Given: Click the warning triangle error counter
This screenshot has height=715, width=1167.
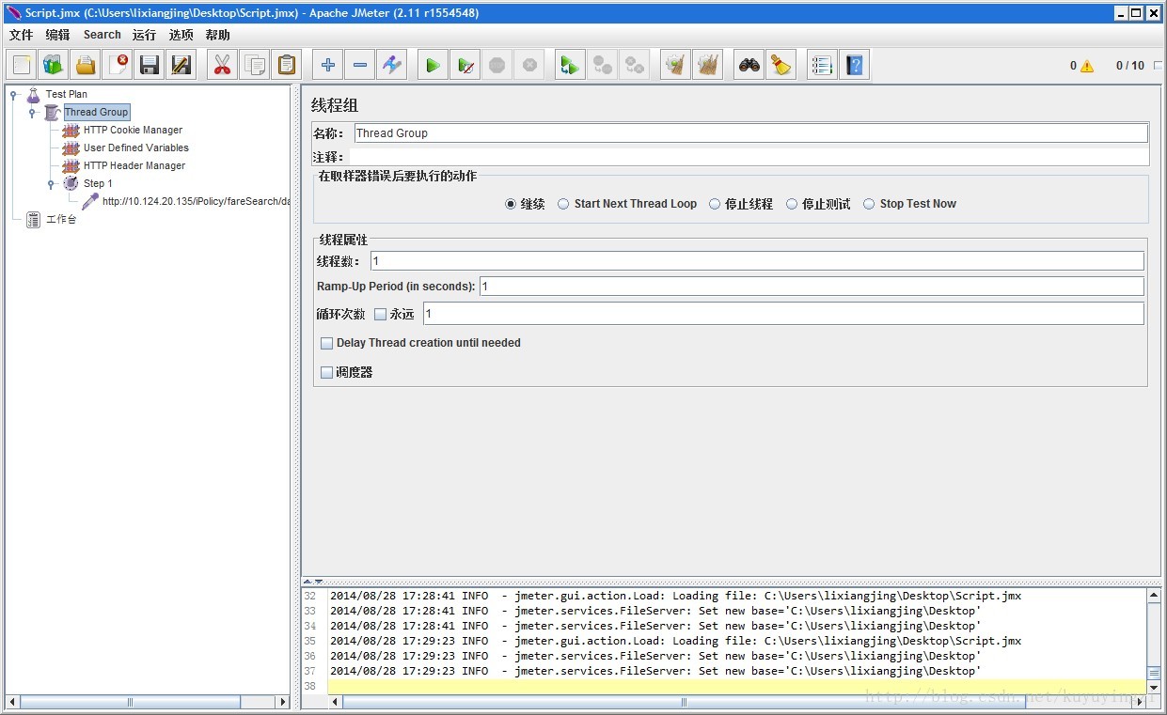Looking at the screenshot, I should (1087, 66).
